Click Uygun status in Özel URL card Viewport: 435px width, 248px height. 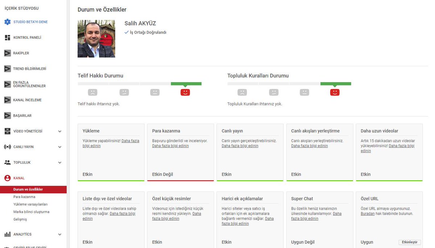click(367, 242)
